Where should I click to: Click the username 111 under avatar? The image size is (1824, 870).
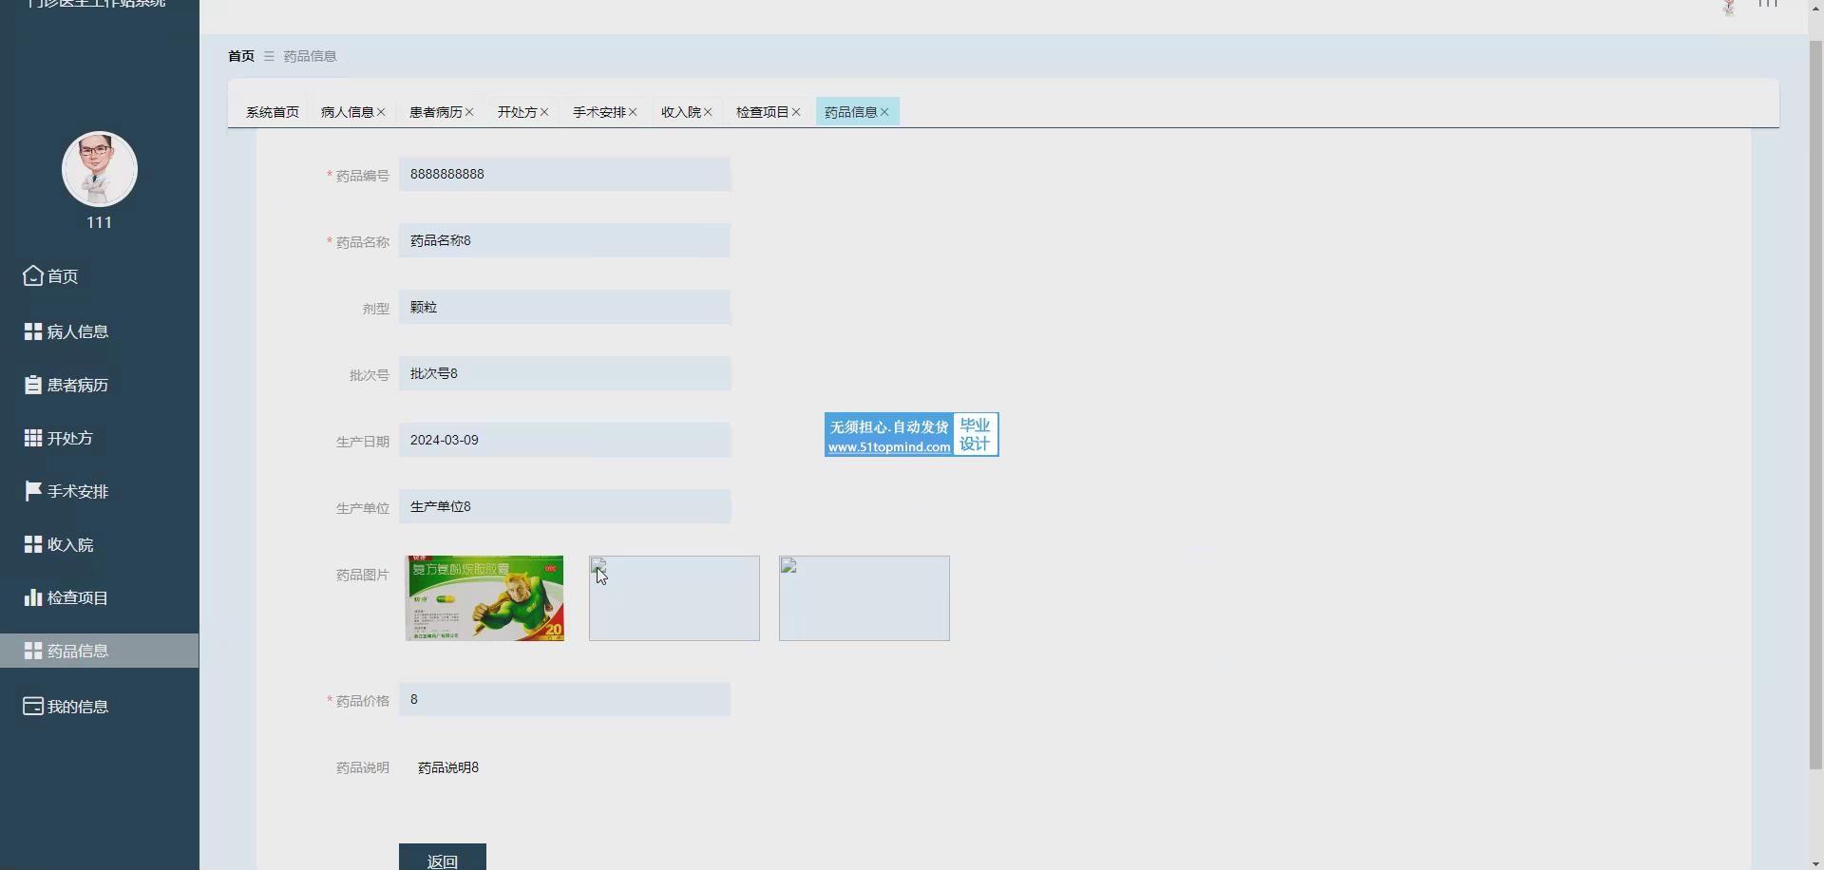[x=100, y=222]
